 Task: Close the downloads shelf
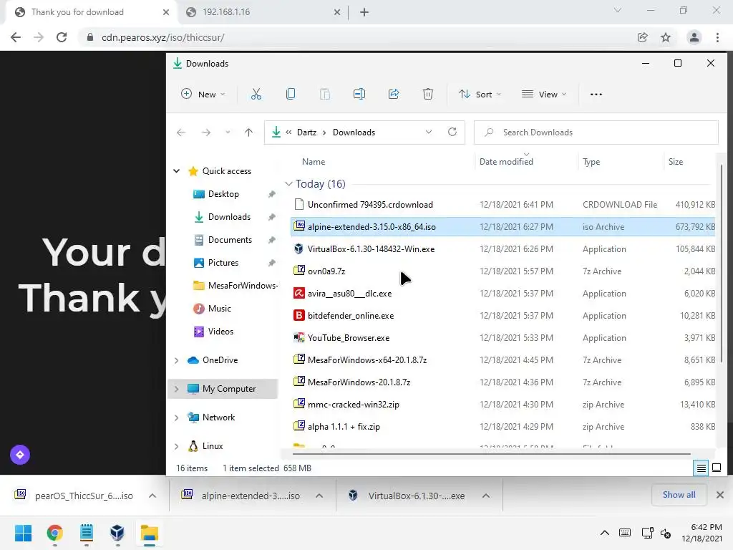[x=720, y=495]
